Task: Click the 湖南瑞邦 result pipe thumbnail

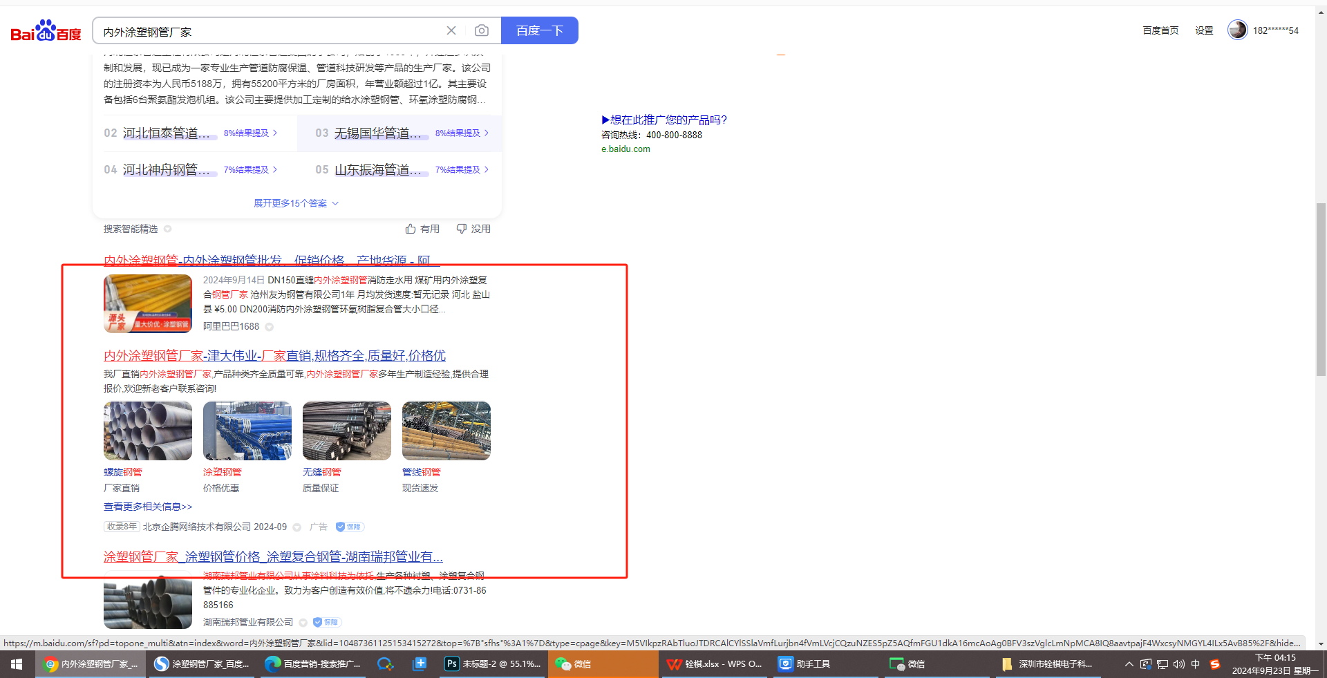Action: [148, 602]
